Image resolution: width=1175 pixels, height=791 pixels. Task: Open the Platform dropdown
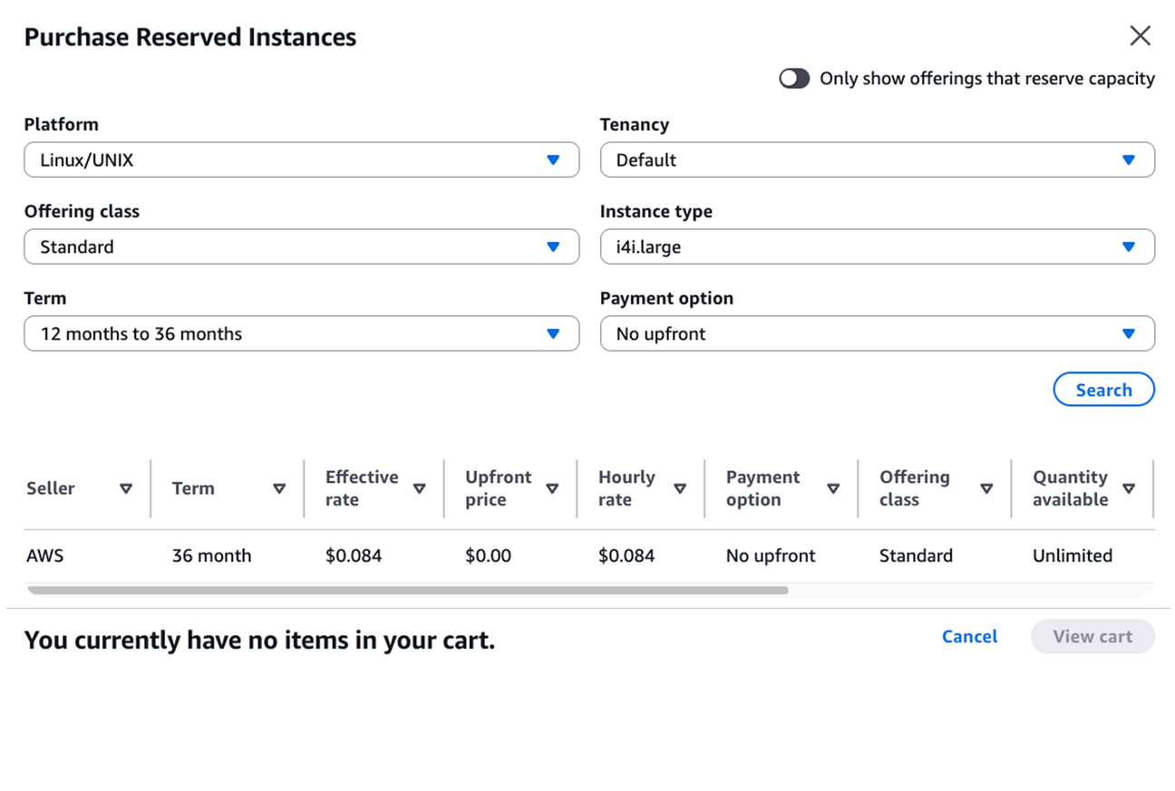(301, 160)
